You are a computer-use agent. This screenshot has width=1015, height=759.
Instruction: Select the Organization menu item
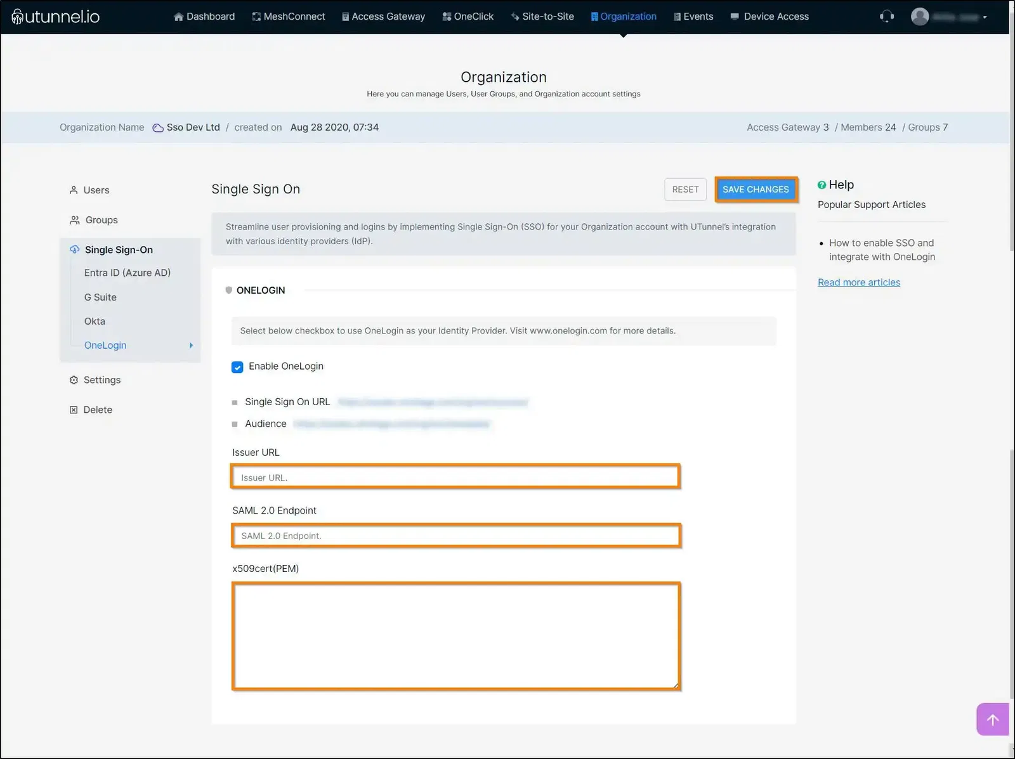click(624, 16)
